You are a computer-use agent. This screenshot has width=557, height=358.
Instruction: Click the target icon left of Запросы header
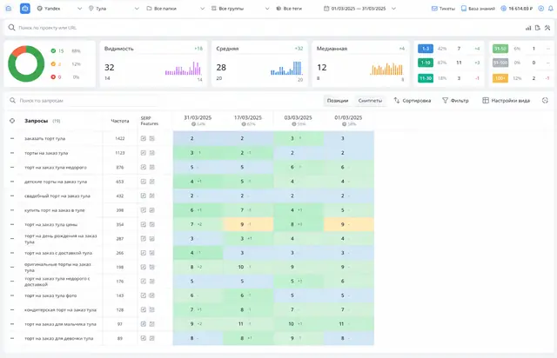[x=12, y=121]
